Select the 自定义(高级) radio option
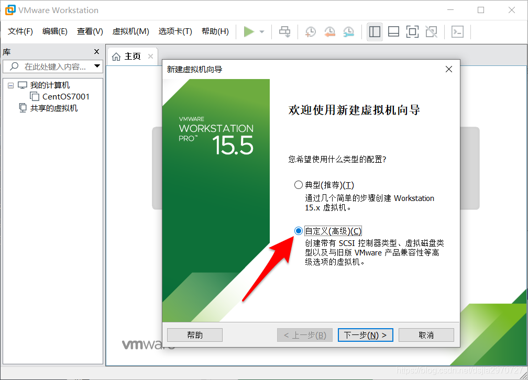528x380 pixels. tap(298, 231)
